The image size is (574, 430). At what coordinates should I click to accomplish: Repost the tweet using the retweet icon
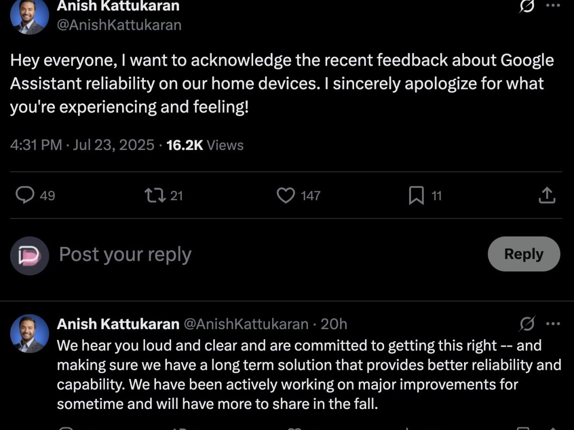click(155, 195)
